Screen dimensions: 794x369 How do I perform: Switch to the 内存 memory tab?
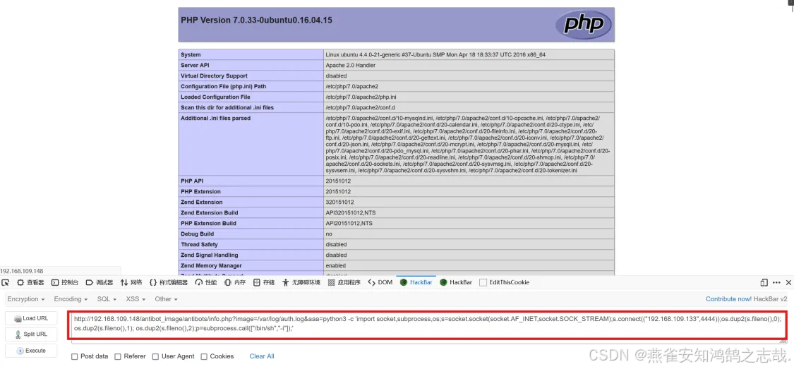(x=235, y=282)
